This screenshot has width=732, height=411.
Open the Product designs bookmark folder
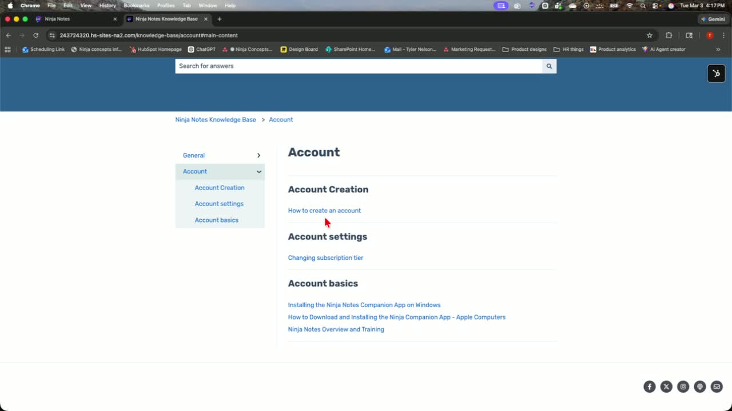[x=524, y=50]
